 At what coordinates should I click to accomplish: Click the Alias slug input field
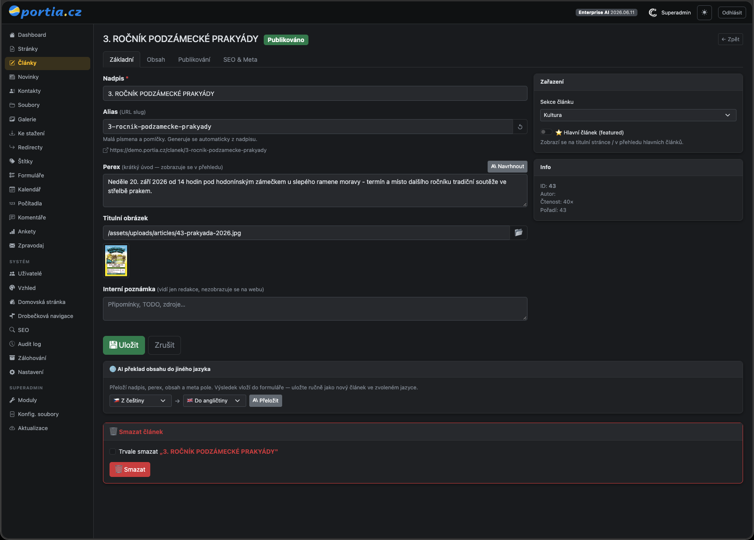click(308, 127)
